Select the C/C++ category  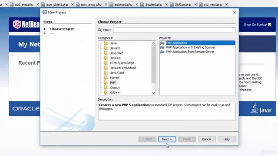115,93
